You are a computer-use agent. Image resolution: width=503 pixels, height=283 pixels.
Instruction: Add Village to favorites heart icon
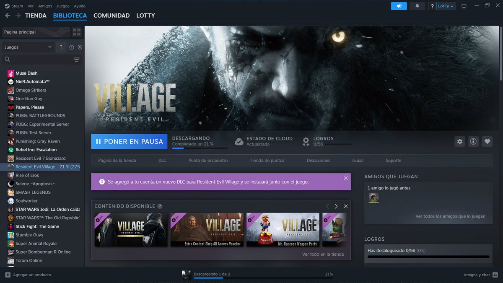487,142
